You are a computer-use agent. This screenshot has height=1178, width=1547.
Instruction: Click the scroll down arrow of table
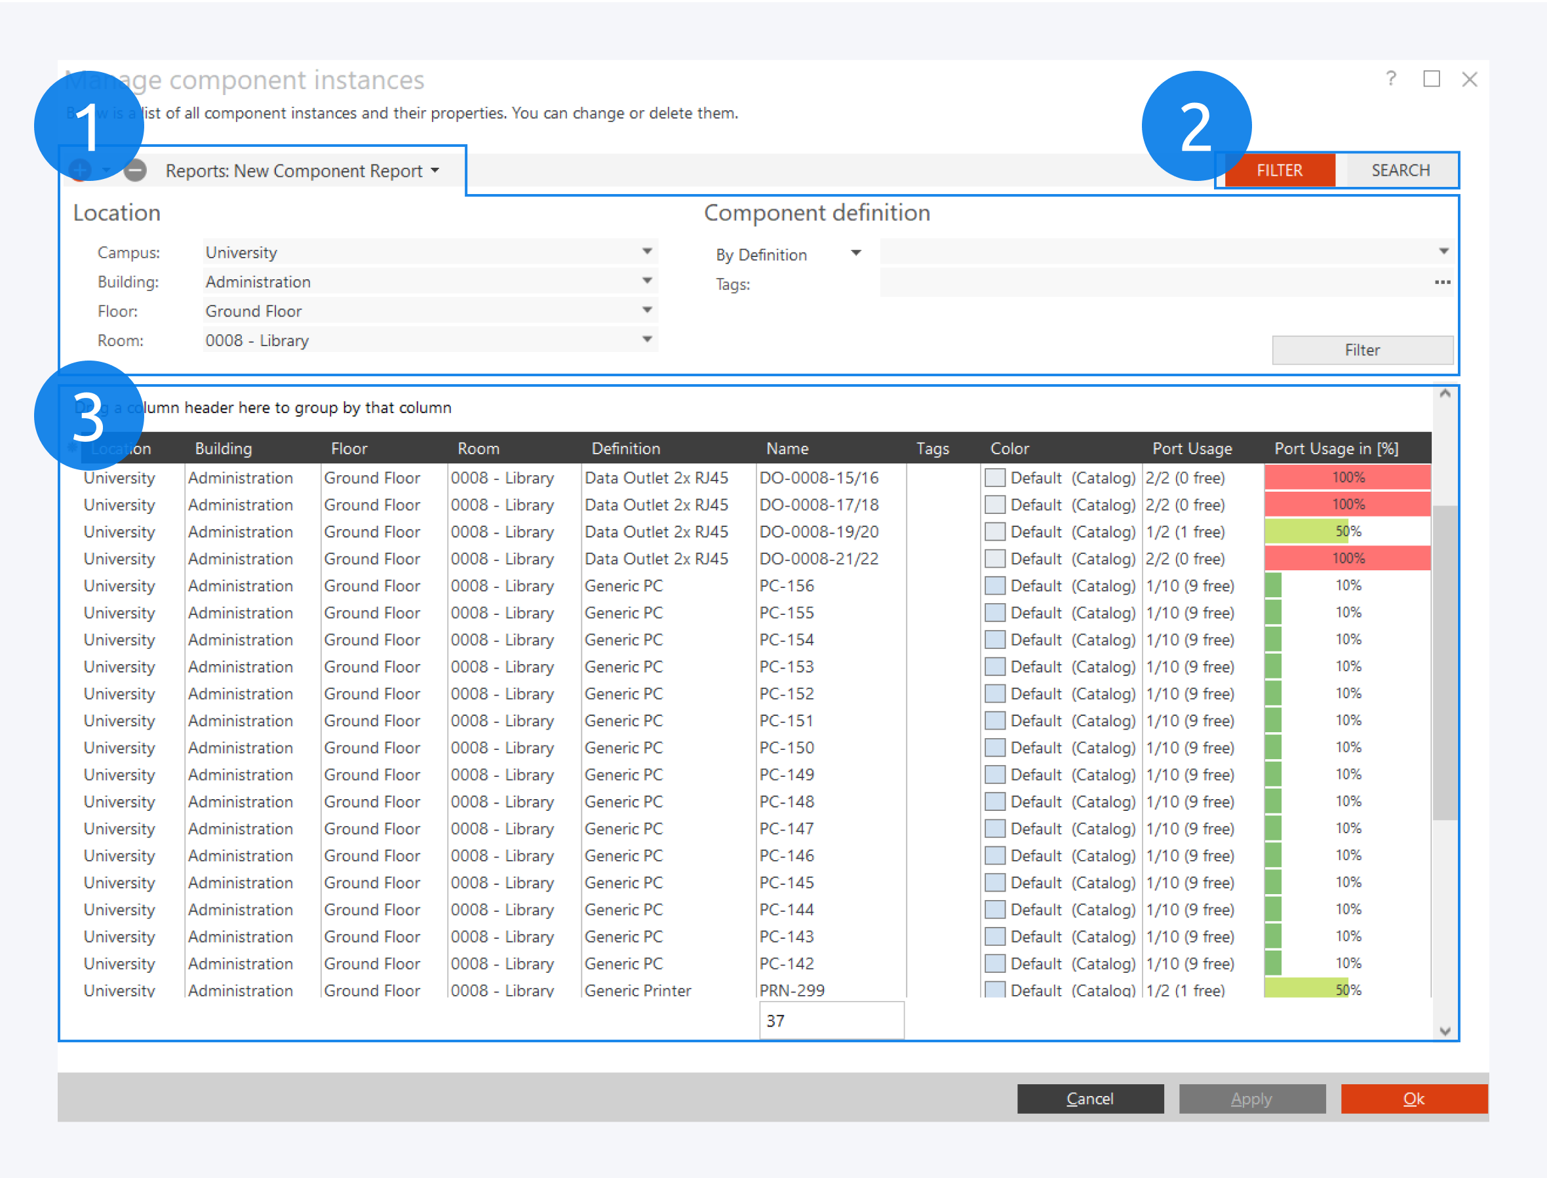(x=1445, y=1031)
